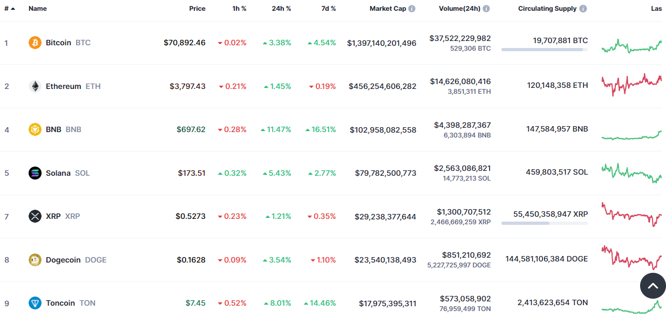Screen dimensions: 666x317
Task: Click Solana supply 459,803,517 SOL
Action: point(557,172)
